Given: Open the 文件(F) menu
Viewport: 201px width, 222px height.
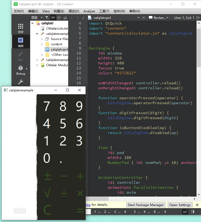Looking at the screenshot, I should pos(19,11).
